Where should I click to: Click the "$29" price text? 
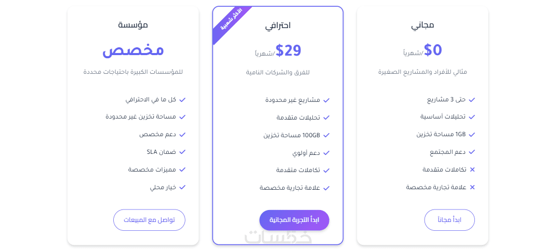[x=288, y=50]
